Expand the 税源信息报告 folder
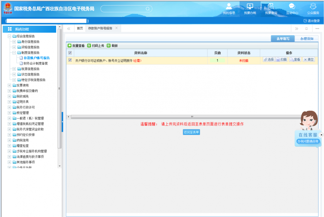The image size is (324, 217). coord(14,69)
